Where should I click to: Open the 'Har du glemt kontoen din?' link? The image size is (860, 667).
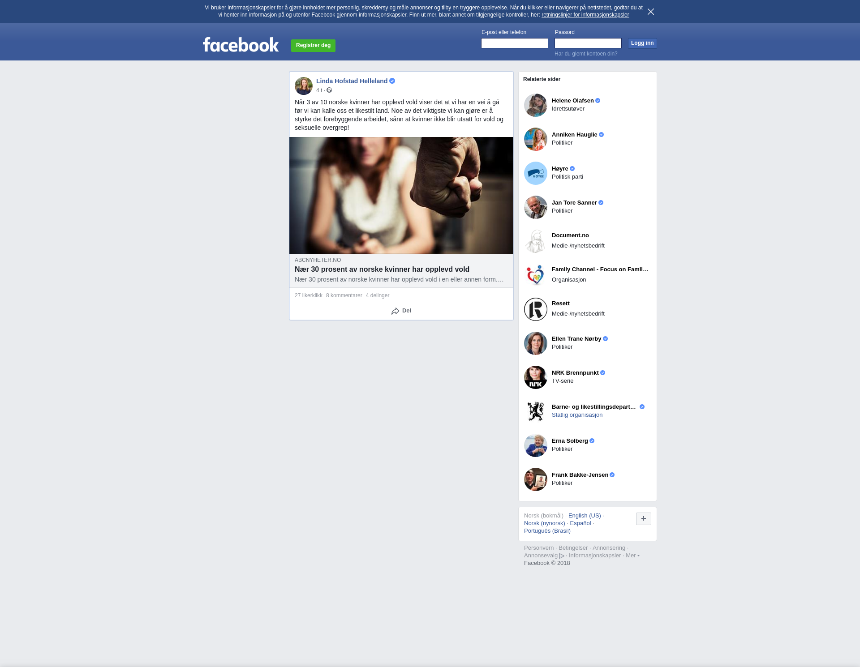pyautogui.click(x=586, y=54)
